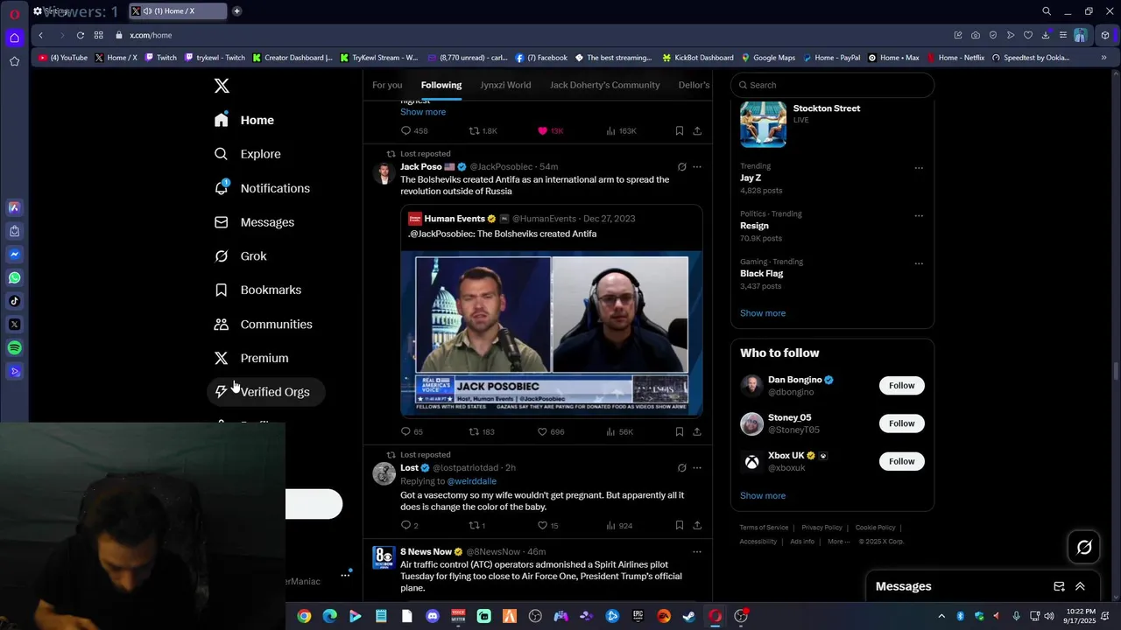
Task: Ask Grok about Jack Poso post
Action: 681,166
